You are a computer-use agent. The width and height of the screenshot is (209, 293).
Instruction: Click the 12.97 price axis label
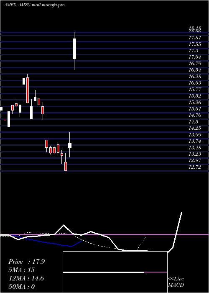pyautogui.click(x=195, y=160)
